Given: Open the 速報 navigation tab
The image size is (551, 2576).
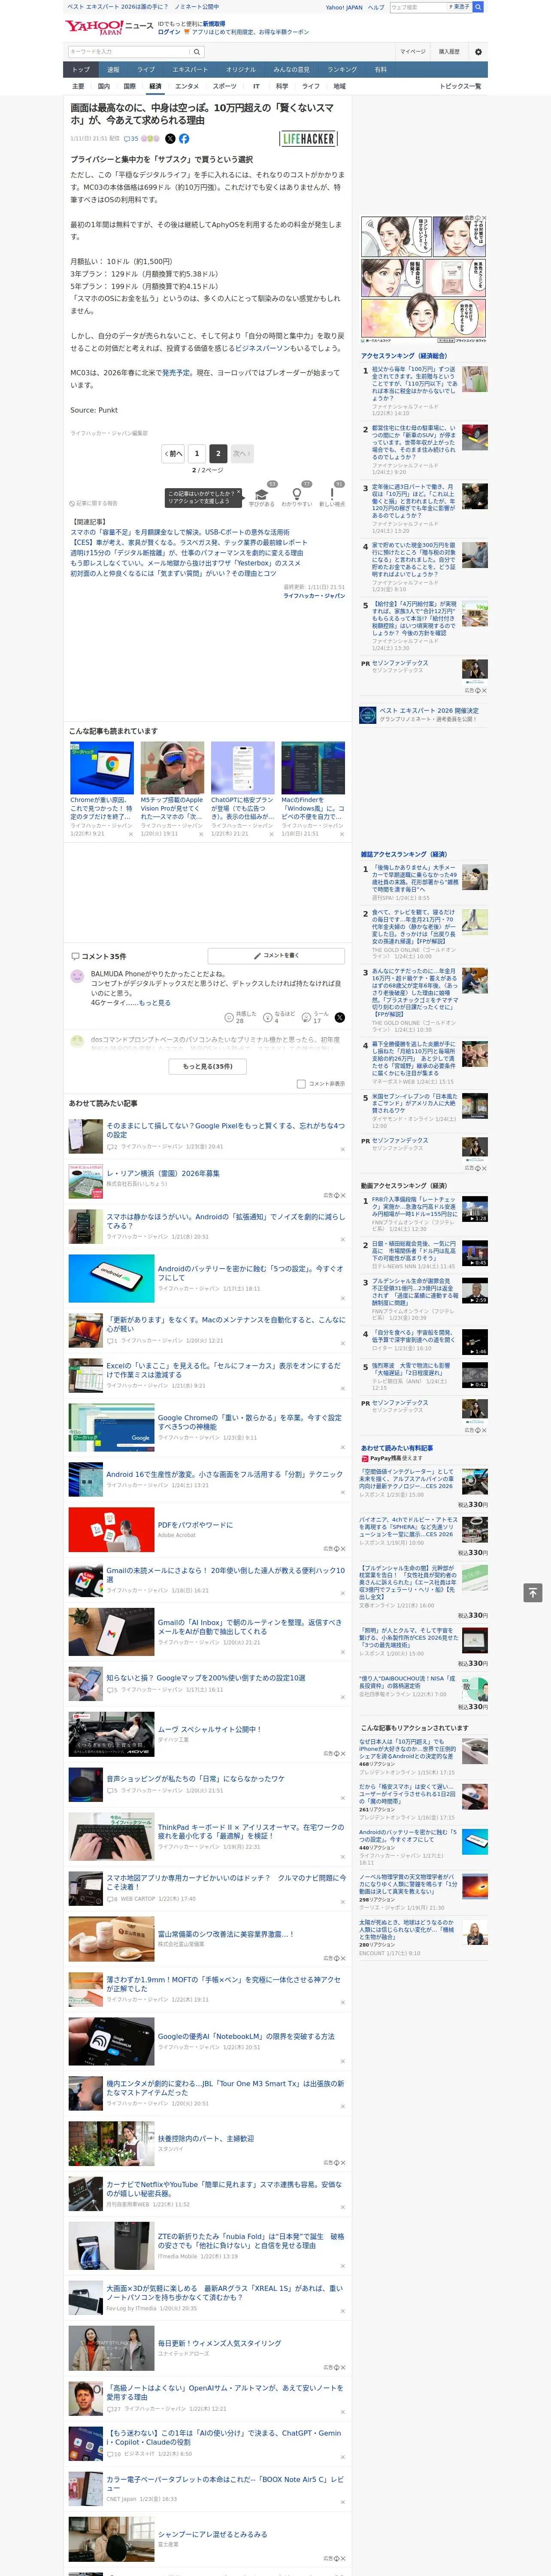Looking at the screenshot, I should [x=113, y=70].
